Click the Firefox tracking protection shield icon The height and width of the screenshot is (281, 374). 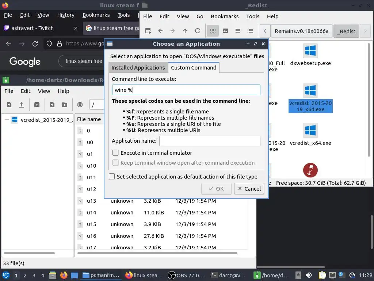point(49,44)
